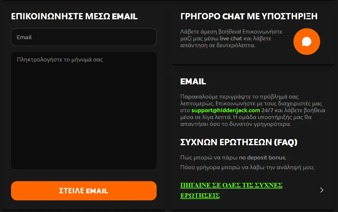Open the live chat speech bubble icon
The height and width of the screenshot is (212, 338).
pos(306,42)
